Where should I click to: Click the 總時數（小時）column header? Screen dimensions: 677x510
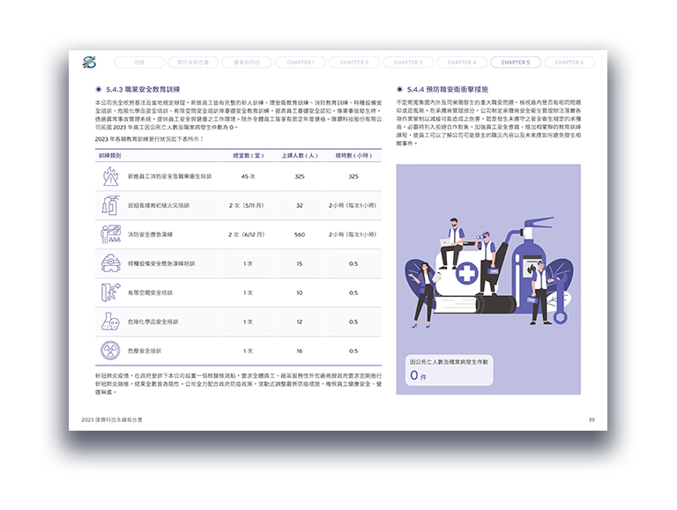coord(353,155)
